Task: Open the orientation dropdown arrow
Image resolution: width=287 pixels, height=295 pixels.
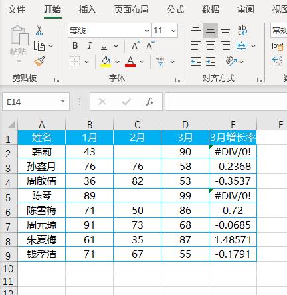Action: 242,62
